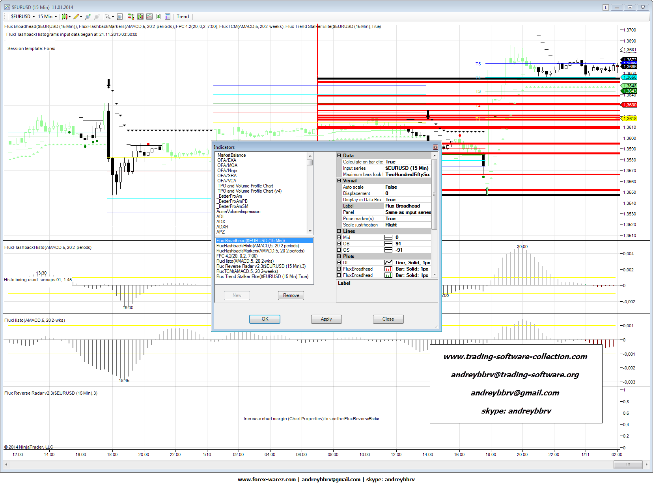Screen dimensions: 653x486
Task: Click the zoom frame magnifier icon
Action: click(119, 17)
